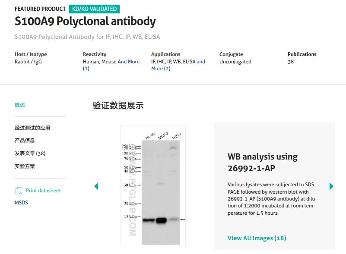346x254 pixels.
Task: Open the 产品信息 sidebar section
Action: click(25, 140)
